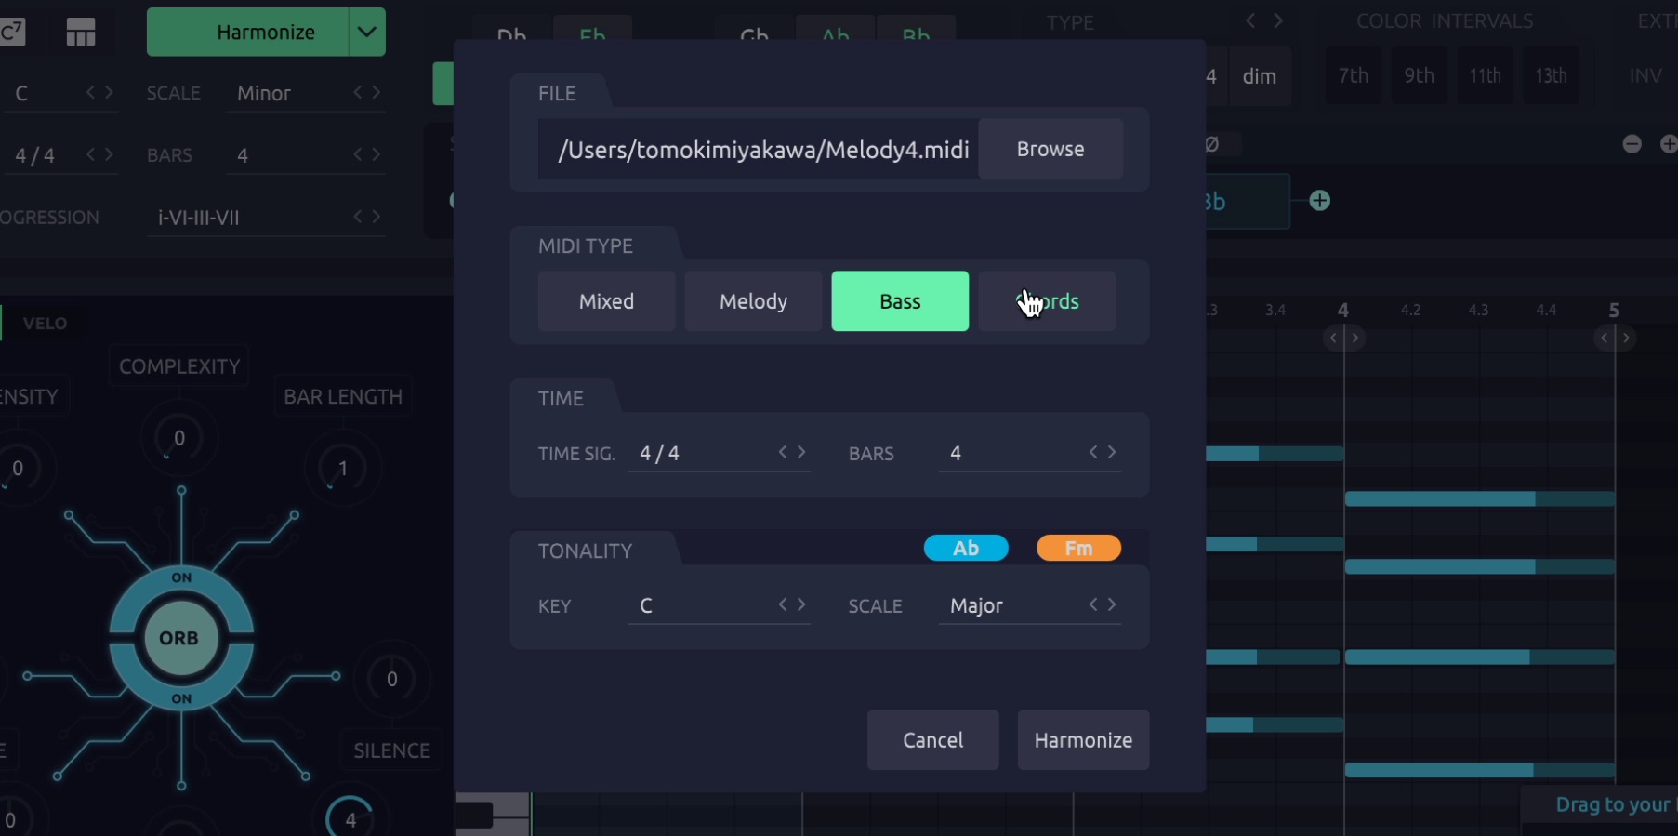
Task: Select Mixed MIDI type
Action: point(606,301)
